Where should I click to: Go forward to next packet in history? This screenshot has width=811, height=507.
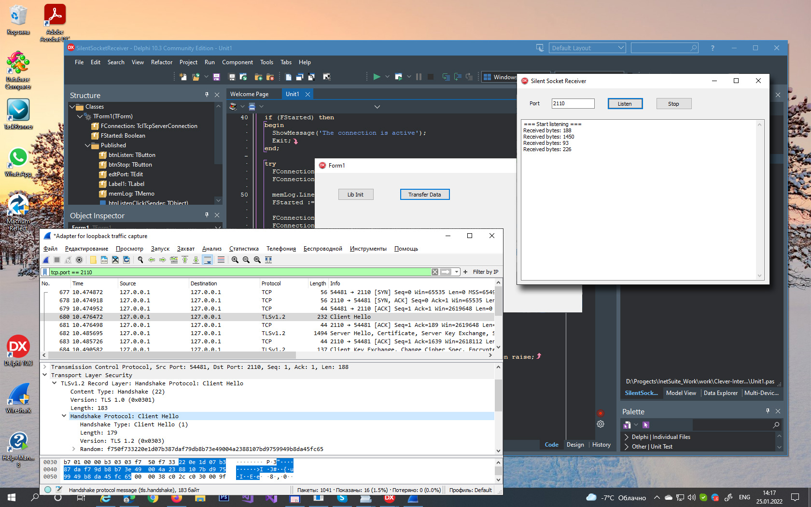click(163, 260)
